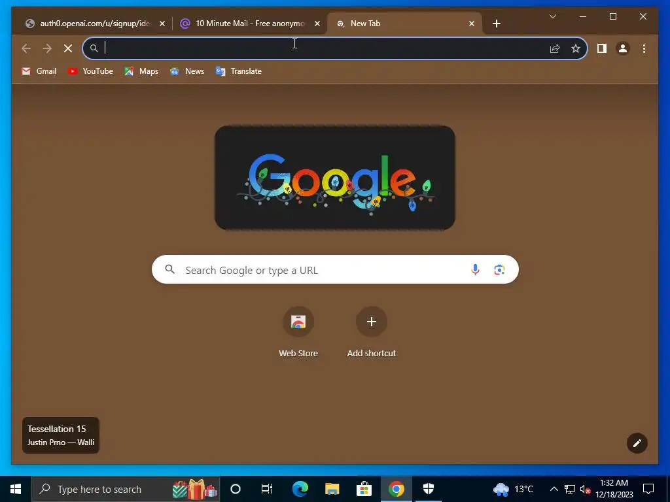The height and width of the screenshot is (502, 670).
Task: Open the Translate bookmark
Action: point(238,71)
